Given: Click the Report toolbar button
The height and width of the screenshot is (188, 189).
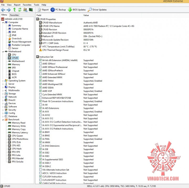Looking at the screenshot, I should pos(43,10).
